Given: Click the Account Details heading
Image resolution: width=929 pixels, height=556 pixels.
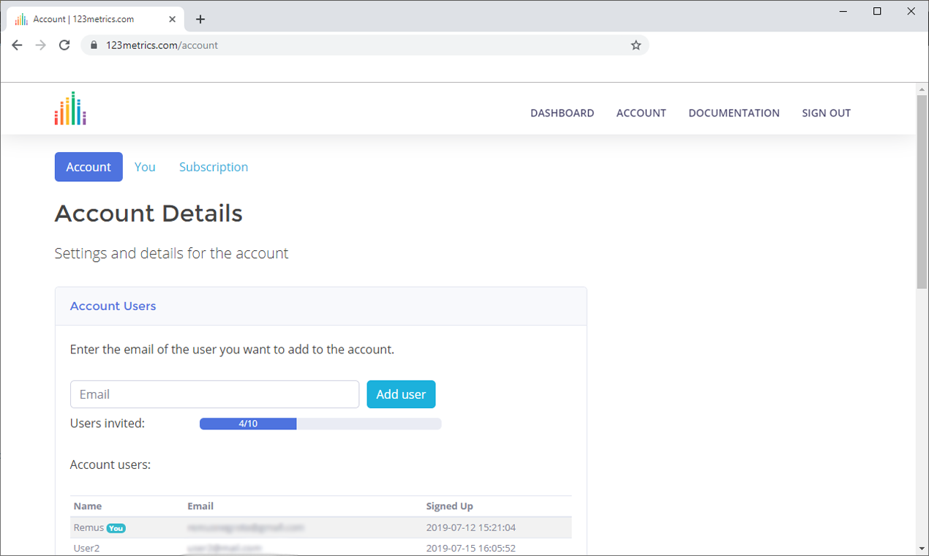Looking at the screenshot, I should tap(148, 214).
